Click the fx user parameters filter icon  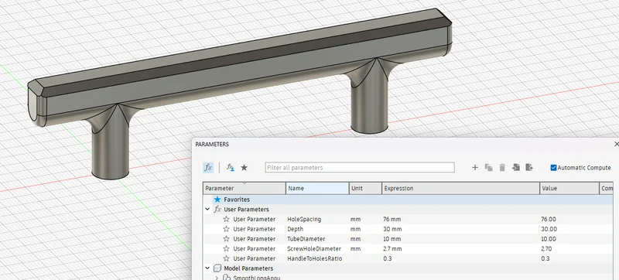[230, 168]
